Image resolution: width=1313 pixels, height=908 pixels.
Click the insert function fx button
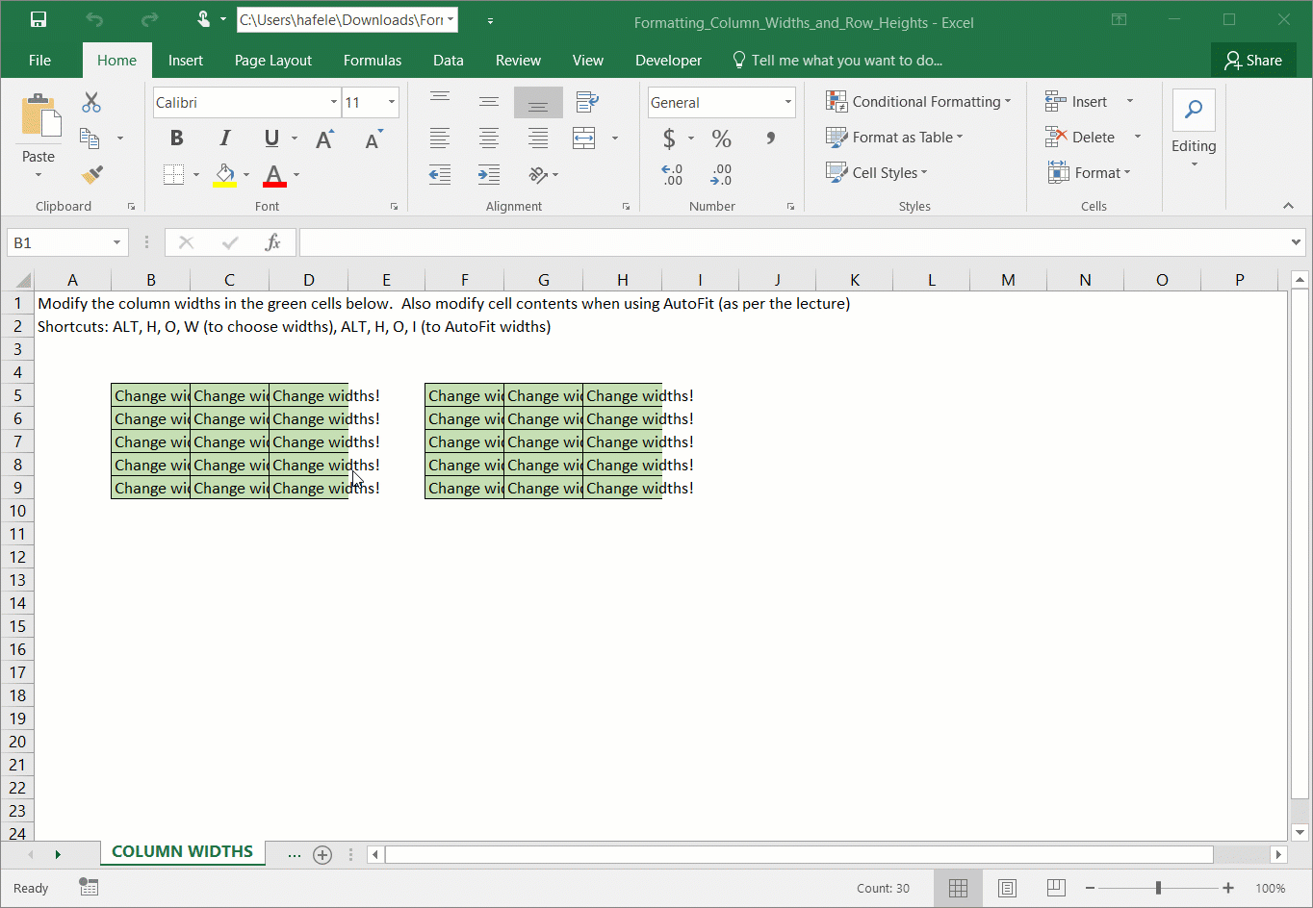[273, 243]
